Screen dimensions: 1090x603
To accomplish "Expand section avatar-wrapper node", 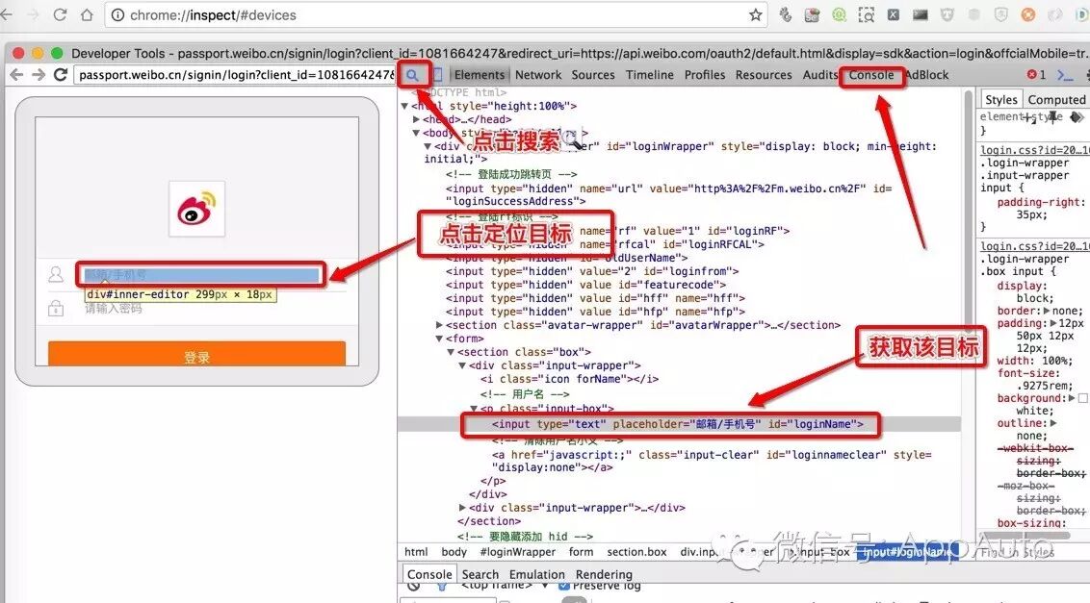I will (x=439, y=325).
